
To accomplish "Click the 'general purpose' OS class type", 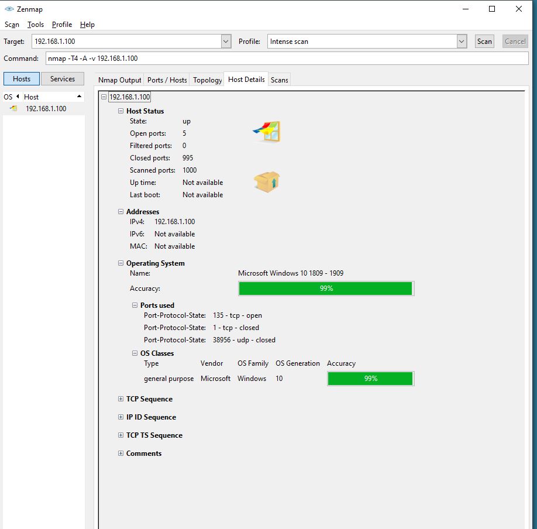I will coord(168,379).
